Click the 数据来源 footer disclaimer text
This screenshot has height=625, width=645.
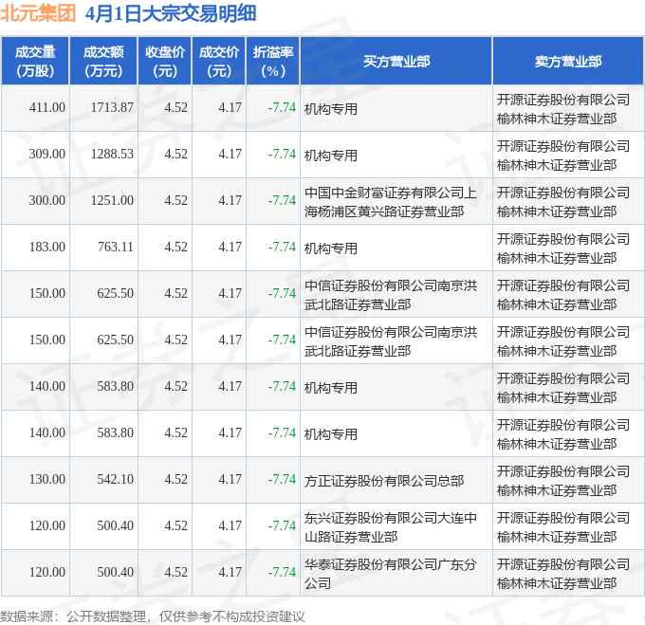tap(152, 616)
